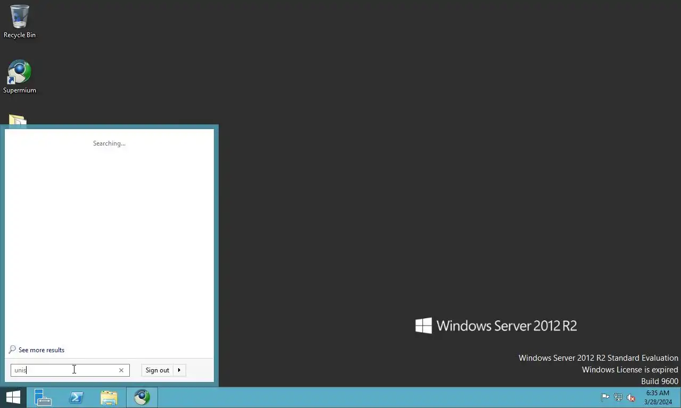Screen dimensions: 681x408
Task: Click the Sign out button
Action: pos(157,370)
